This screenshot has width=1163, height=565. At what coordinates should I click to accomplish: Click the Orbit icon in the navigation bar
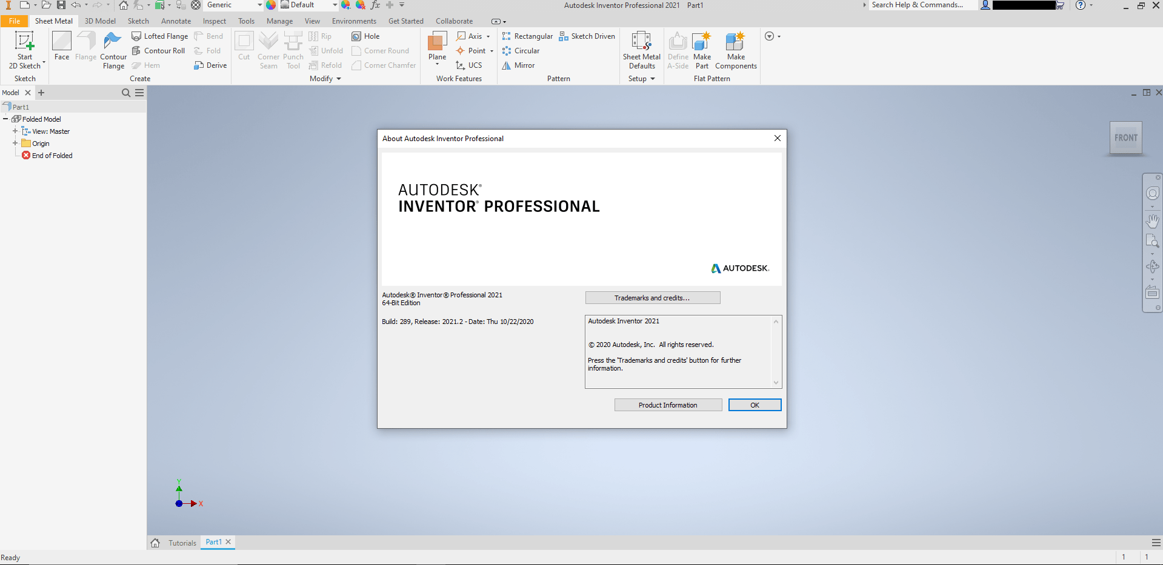click(1152, 266)
